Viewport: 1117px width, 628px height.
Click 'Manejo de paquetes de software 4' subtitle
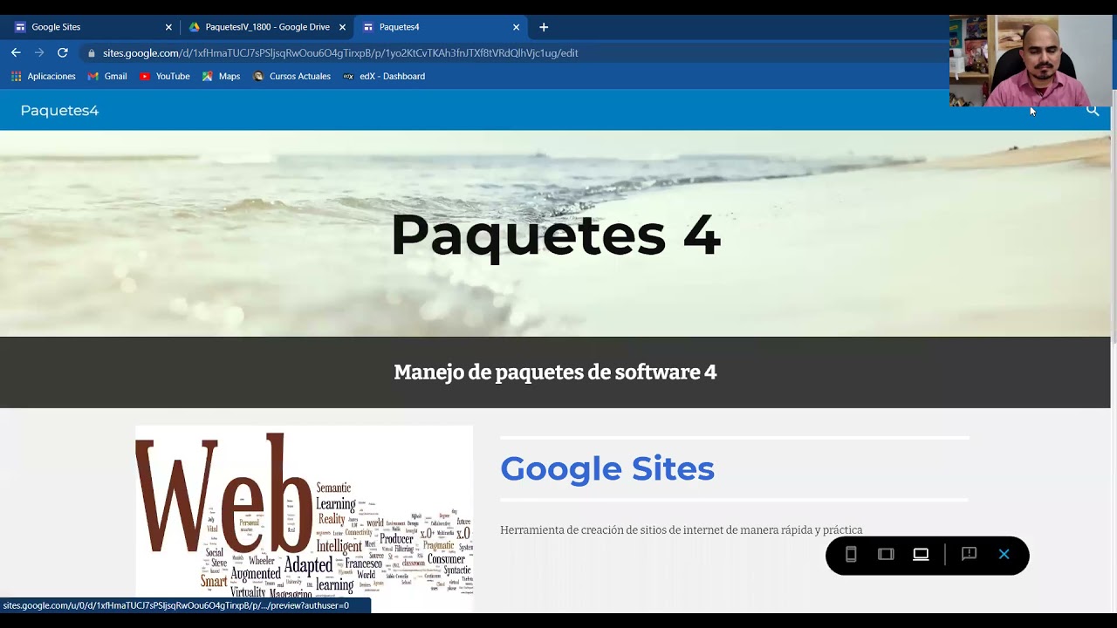click(x=555, y=372)
